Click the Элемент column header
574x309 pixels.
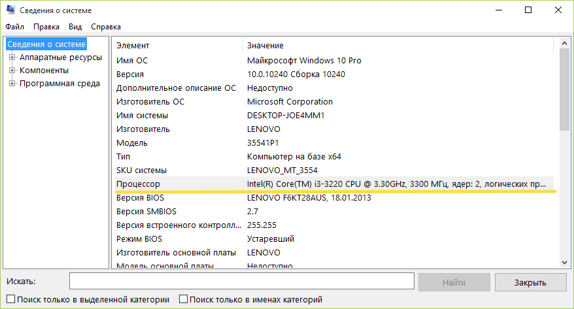178,45
